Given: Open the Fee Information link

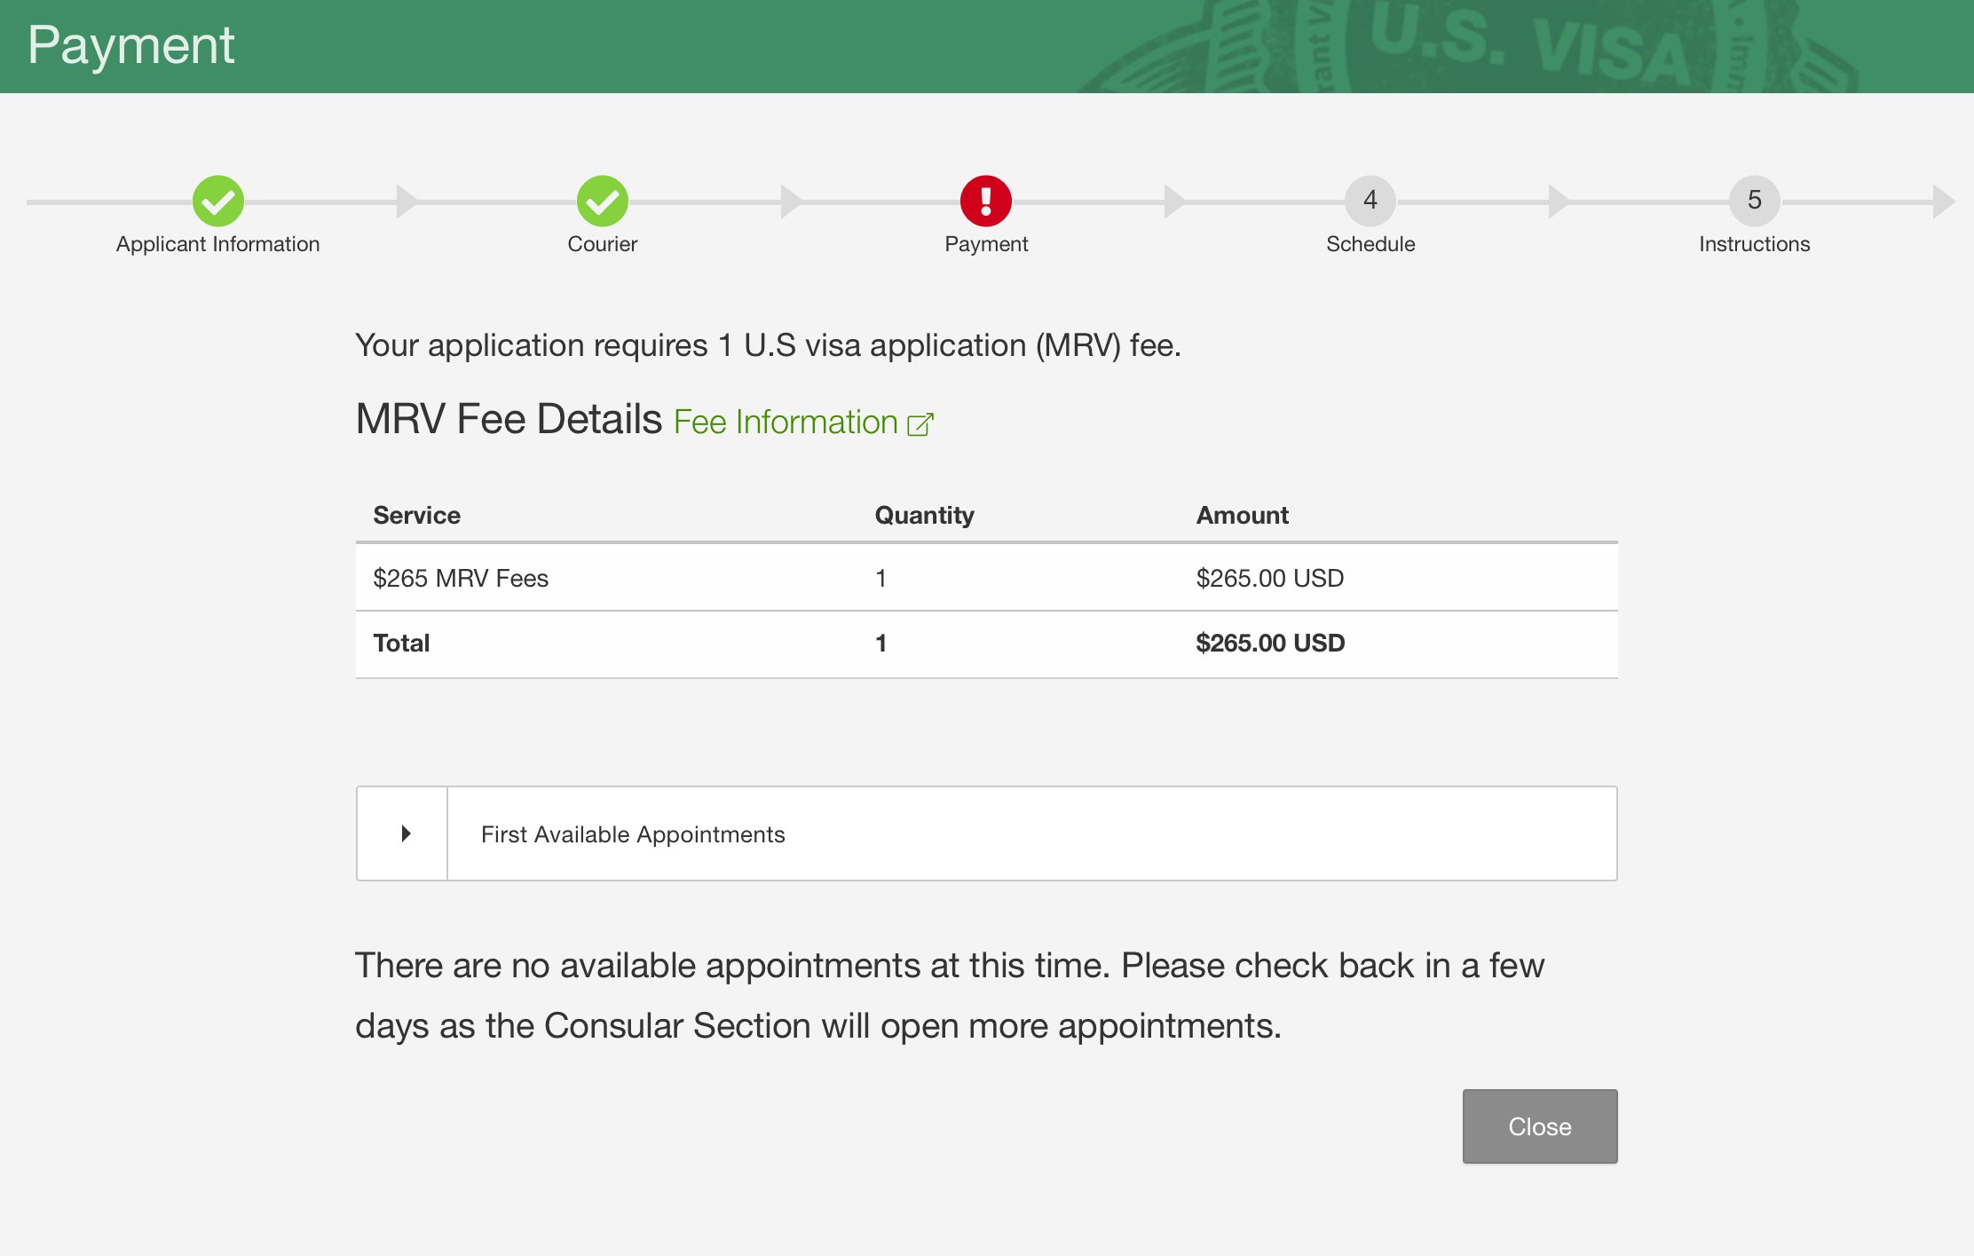Looking at the screenshot, I should click(786, 423).
